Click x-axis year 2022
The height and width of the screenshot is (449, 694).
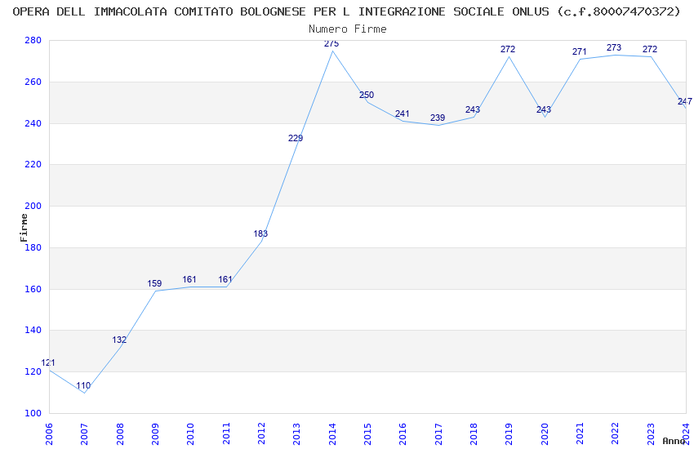[x=616, y=433]
